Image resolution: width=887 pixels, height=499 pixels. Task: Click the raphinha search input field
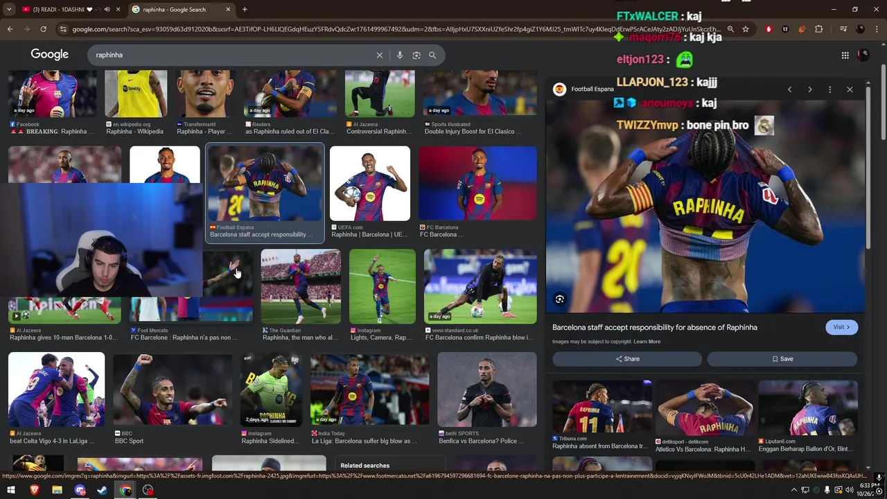pos(232,55)
